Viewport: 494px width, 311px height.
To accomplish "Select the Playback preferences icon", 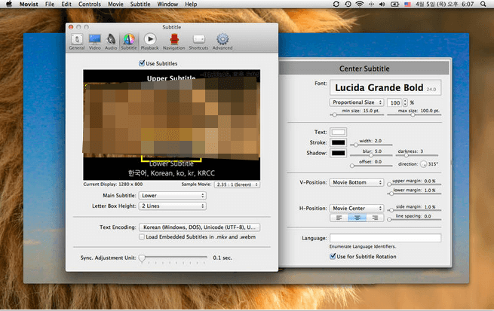I will coord(149,40).
